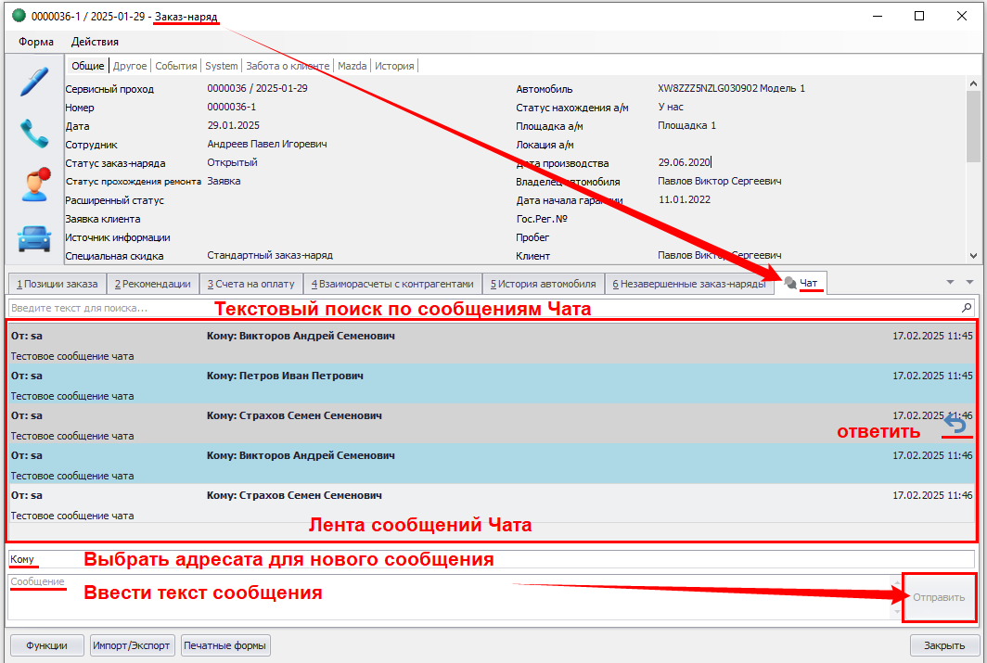This screenshot has width=987, height=663.
Task: Click the details panel scrollbar down arrow
Action: pos(973,256)
